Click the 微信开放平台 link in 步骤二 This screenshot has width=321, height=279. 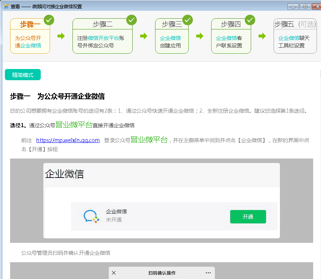pos(103,38)
